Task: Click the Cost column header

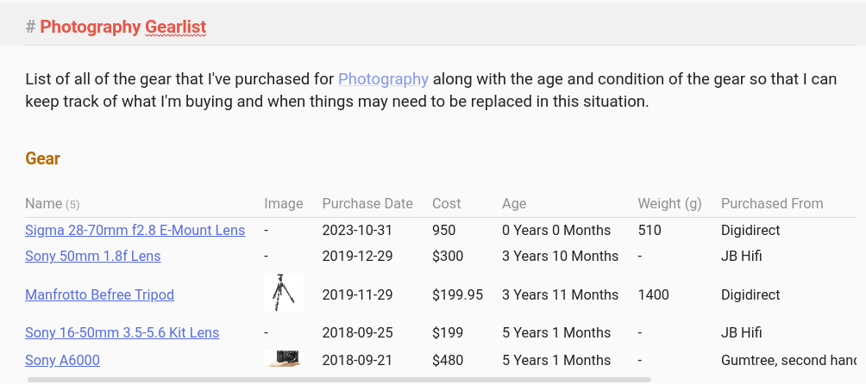Action: pos(446,203)
